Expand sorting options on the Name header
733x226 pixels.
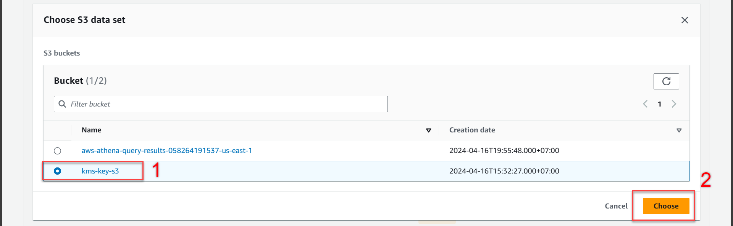click(x=428, y=130)
